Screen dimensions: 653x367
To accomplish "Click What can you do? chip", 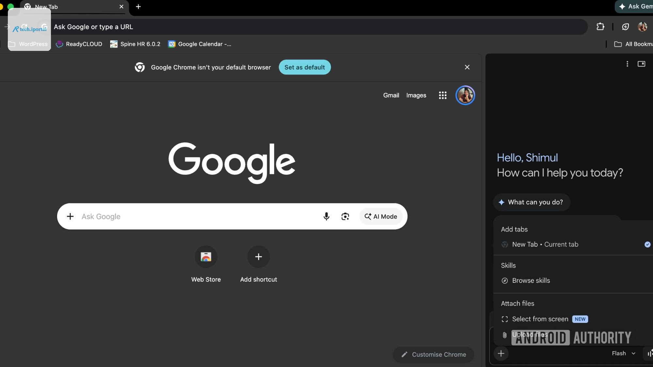I will (531, 202).
